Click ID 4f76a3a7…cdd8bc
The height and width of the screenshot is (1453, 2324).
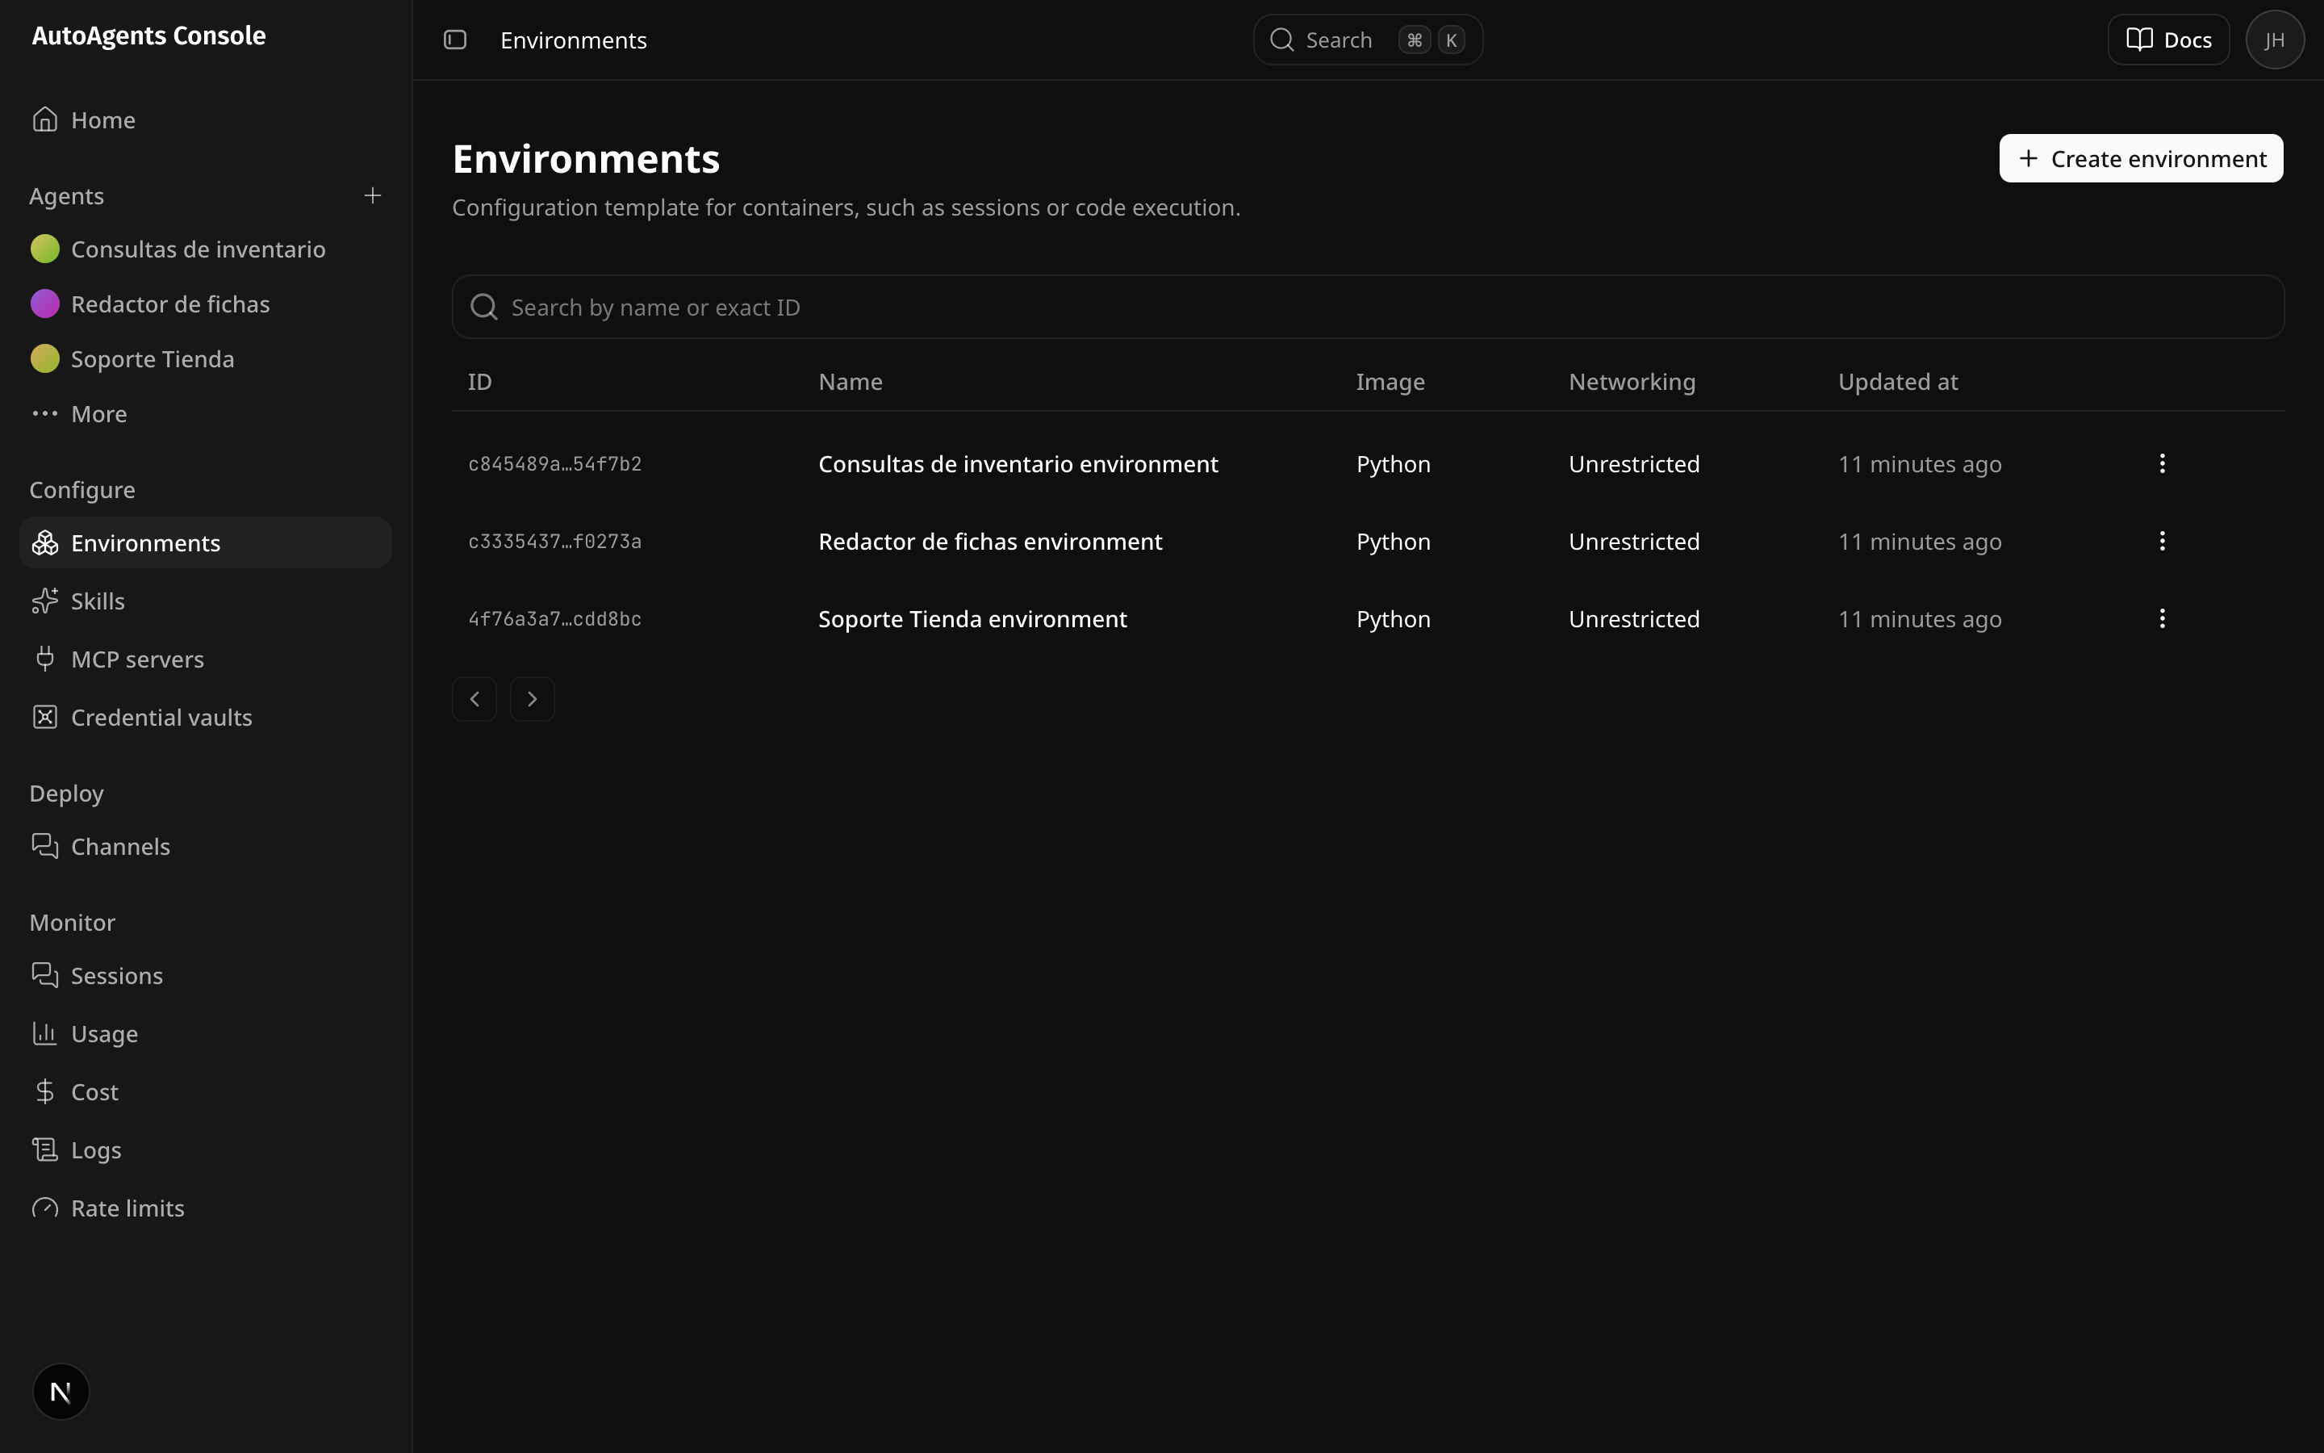click(x=554, y=618)
